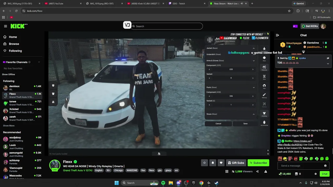
Task: Open All Bookmarks folder
Action: point(322,17)
